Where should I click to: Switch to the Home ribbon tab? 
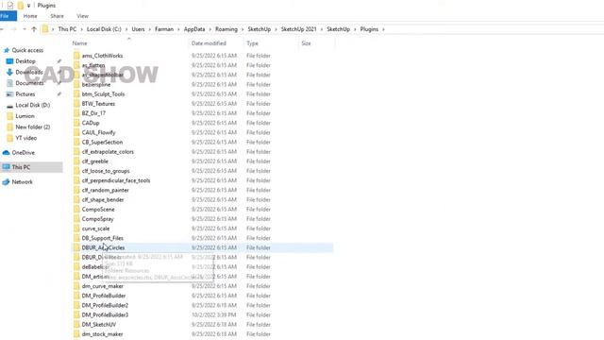pyautogui.click(x=30, y=16)
